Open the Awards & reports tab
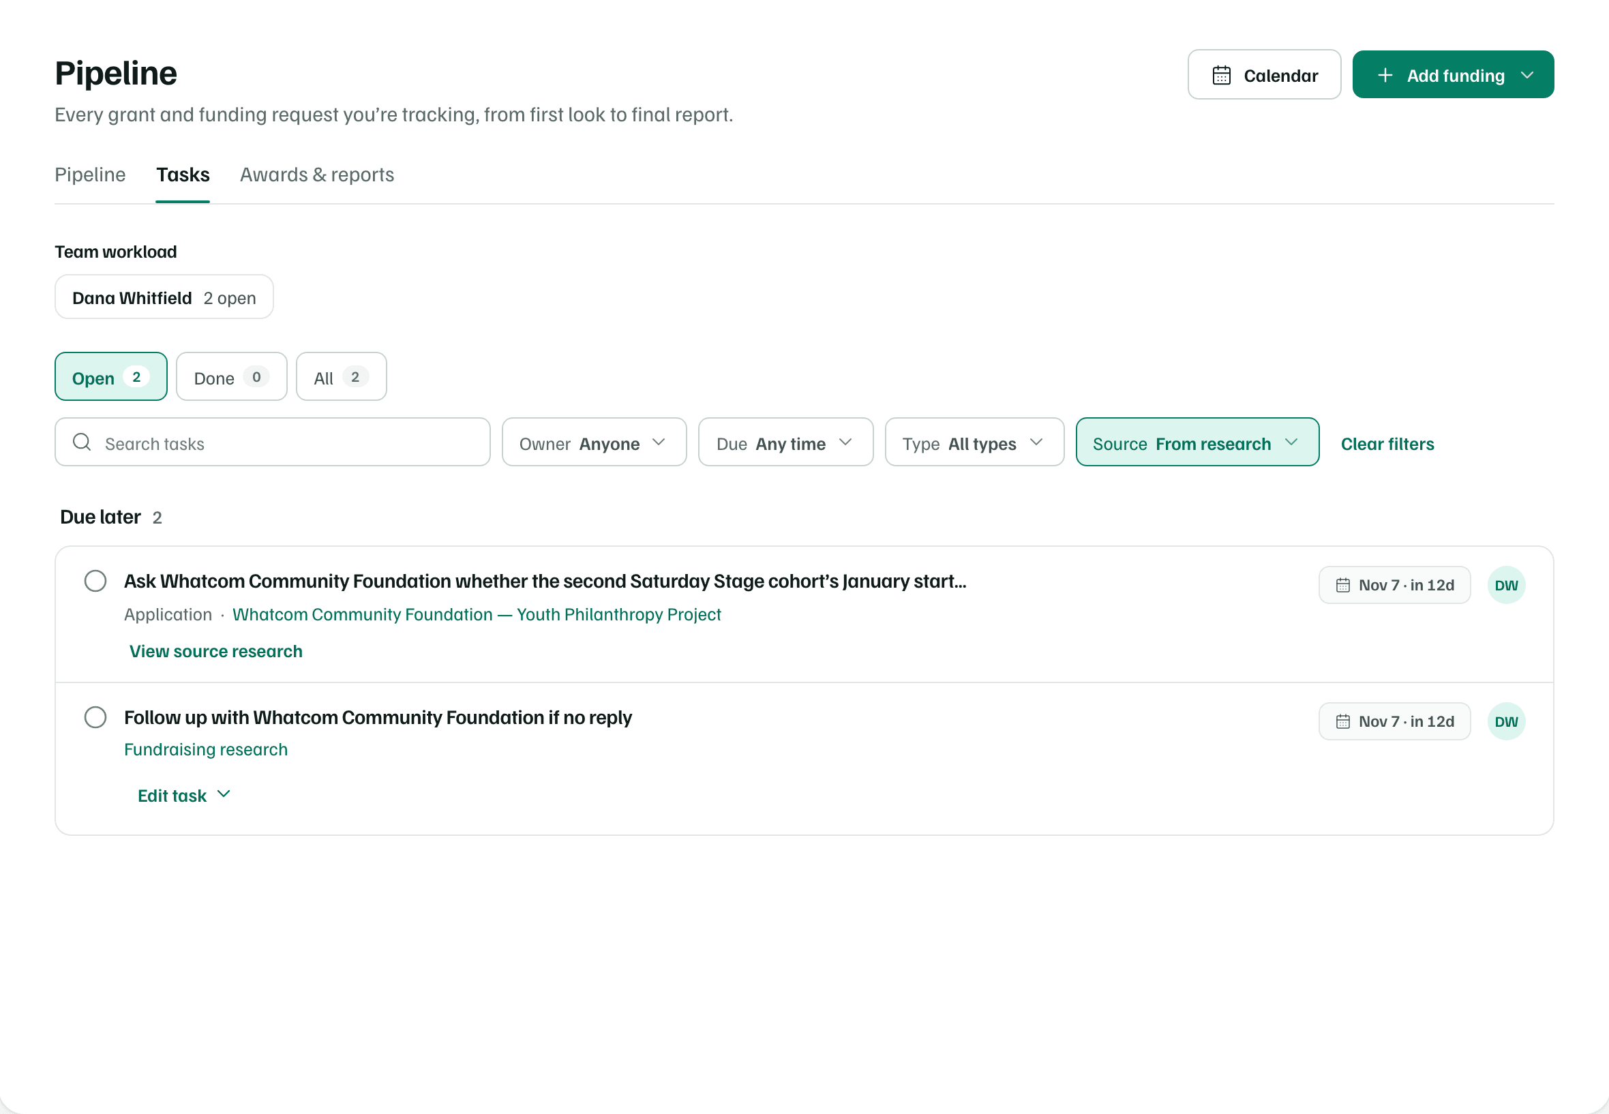 click(x=317, y=175)
